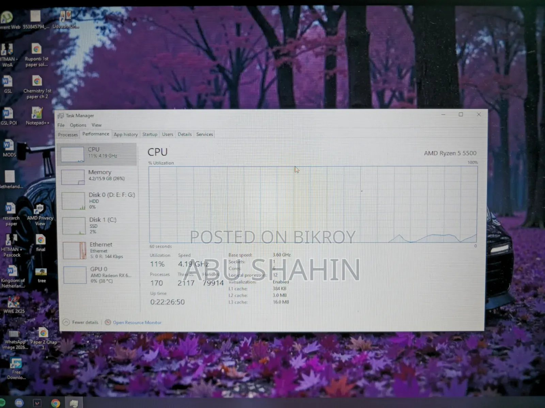Click the L2 cache value 3.0 MB
The width and height of the screenshot is (545, 408).
click(x=280, y=295)
